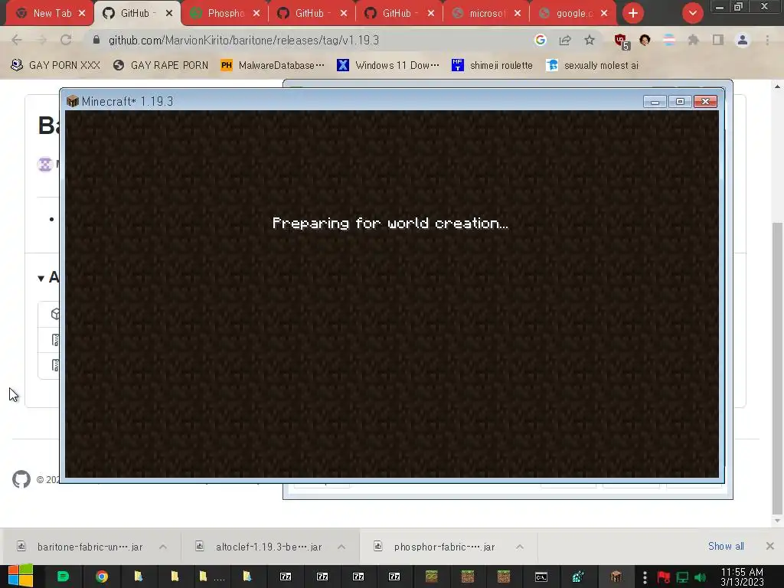Screen dimensions: 784x588
Task: Close the google.c tab
Action: point(605,14)
